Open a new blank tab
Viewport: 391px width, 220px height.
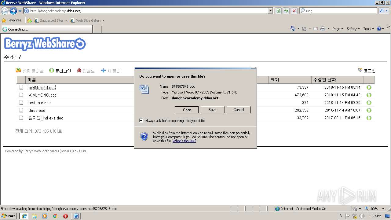click(x=97, y=29)
